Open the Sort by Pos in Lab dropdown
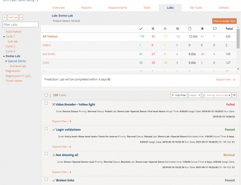The width and height of the screenshot is (241, 185). point(216,95)
